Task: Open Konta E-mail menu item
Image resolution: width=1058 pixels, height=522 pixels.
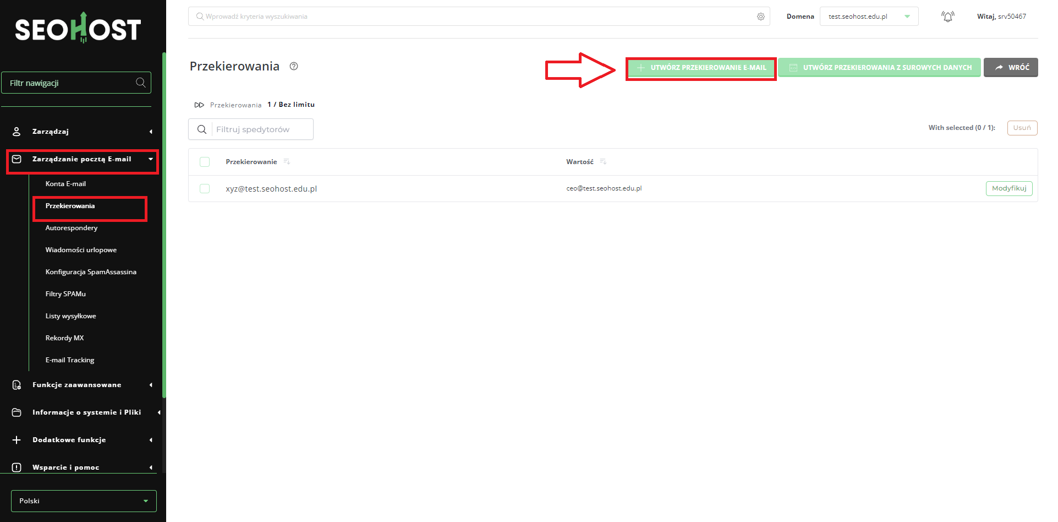Action: click(65, 184)
